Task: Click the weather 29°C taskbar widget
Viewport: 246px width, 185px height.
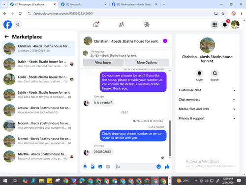Action: point(183,181)
